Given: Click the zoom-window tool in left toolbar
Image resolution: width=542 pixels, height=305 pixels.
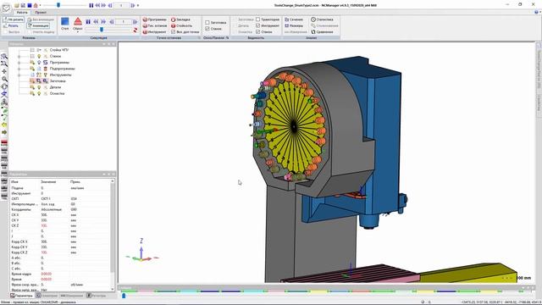Looking at the screenshot, I should [4, 57].
